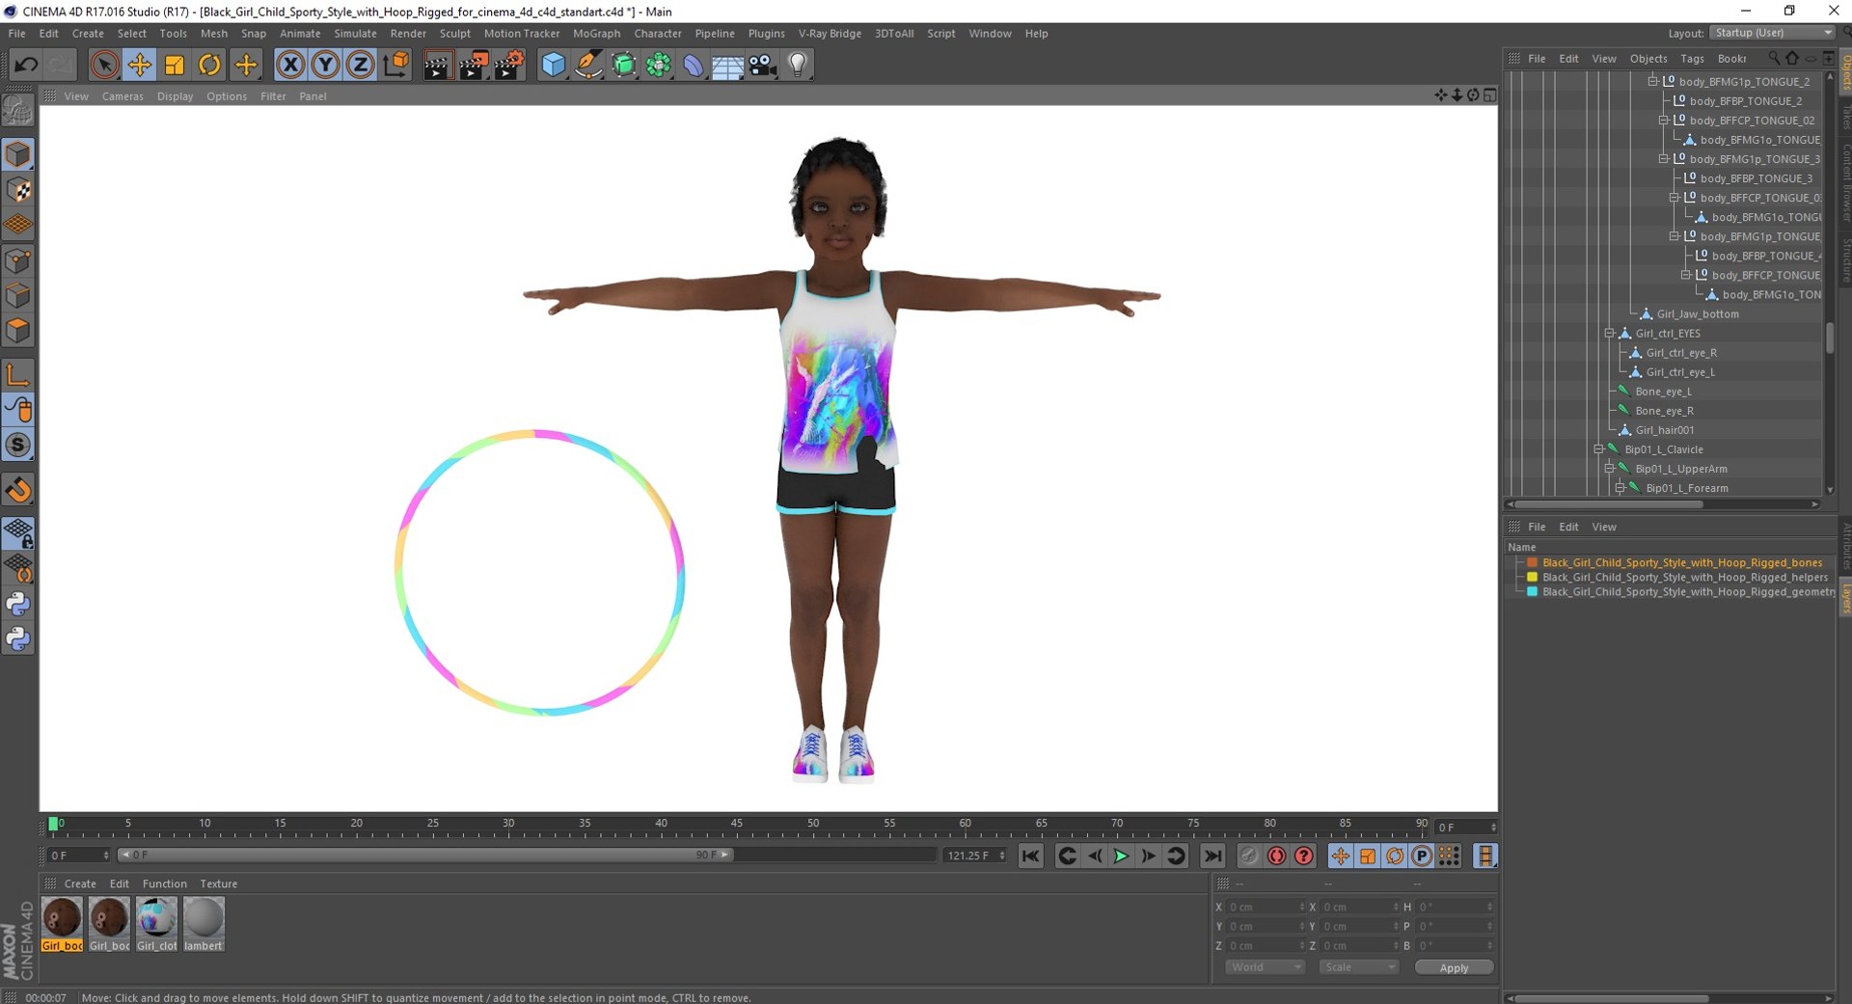The image size is (1852, 1004).
Task: Switch to Points mode
Action: pyautogui.click(x=18, y=260)
